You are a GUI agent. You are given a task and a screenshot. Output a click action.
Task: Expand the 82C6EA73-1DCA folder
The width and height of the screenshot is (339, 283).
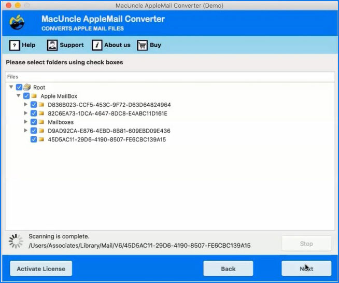(25, 113)
